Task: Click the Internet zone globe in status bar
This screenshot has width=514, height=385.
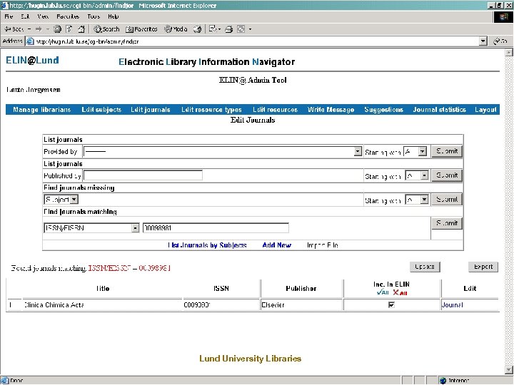Action: [x=443, y=380]
